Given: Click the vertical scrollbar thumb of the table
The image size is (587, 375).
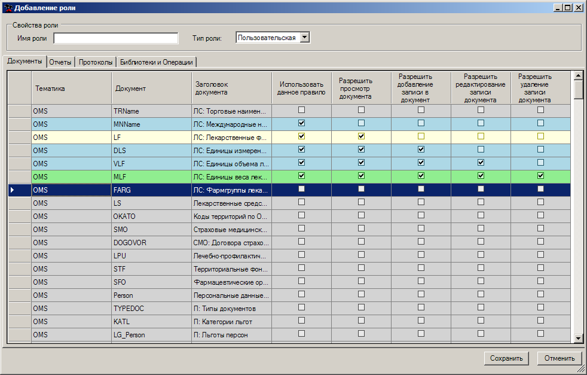Looking at the screenshot, I should [578, 90].
